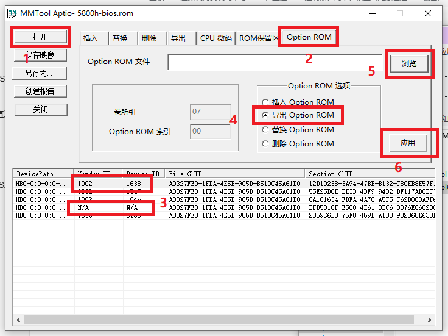Select the 插入 Option ROM radio button

[x=265, y=102]
